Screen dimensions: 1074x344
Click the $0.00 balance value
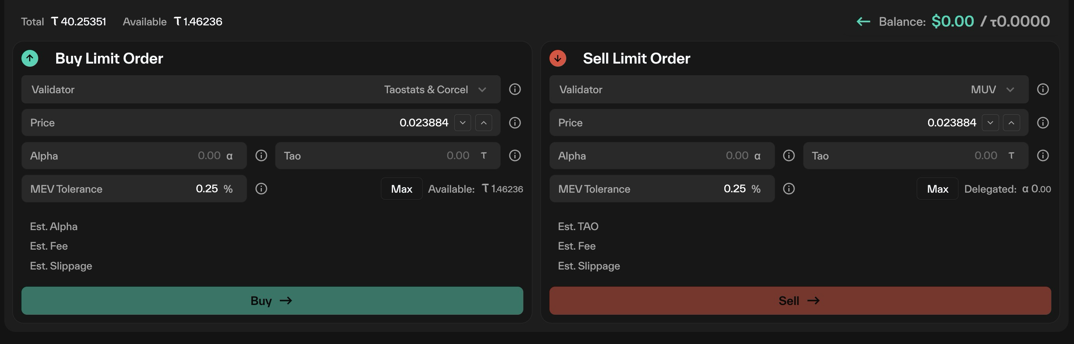953,21
